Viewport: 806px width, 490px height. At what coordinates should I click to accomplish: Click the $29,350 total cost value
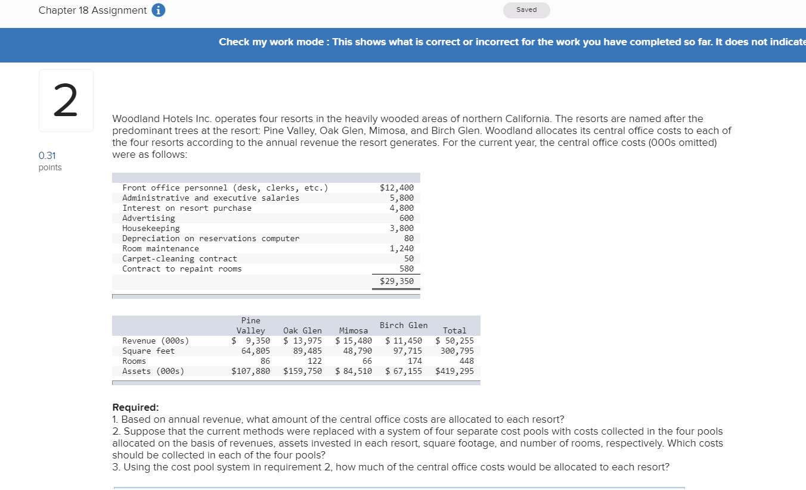pyautogui.click(x=396, y=281)
